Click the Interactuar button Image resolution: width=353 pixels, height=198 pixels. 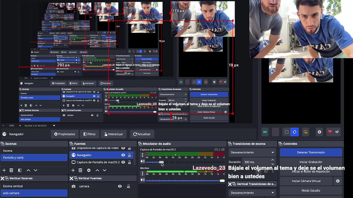point(114,134)
